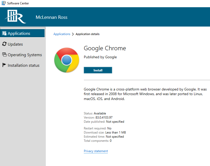Click the 'Estimated time: Not specified' line
The image size is (210, 166).
[x=104, y=137]
